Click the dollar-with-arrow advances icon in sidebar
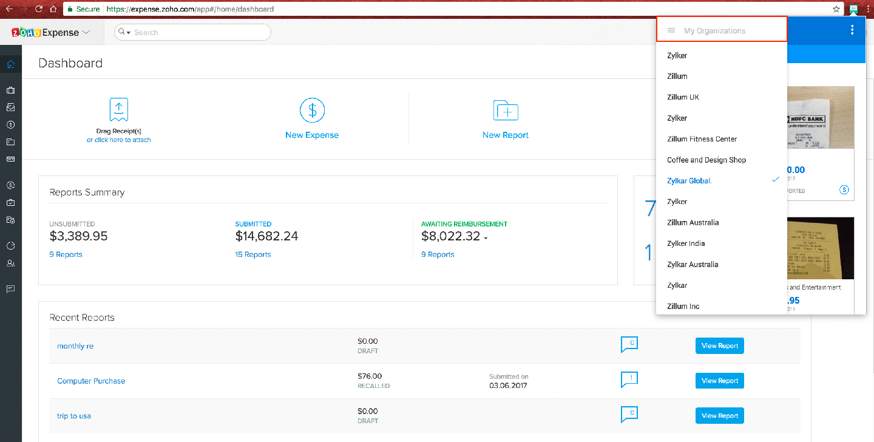Image resolution: width=874 pixels, height=442 pixels. (11, 185)
